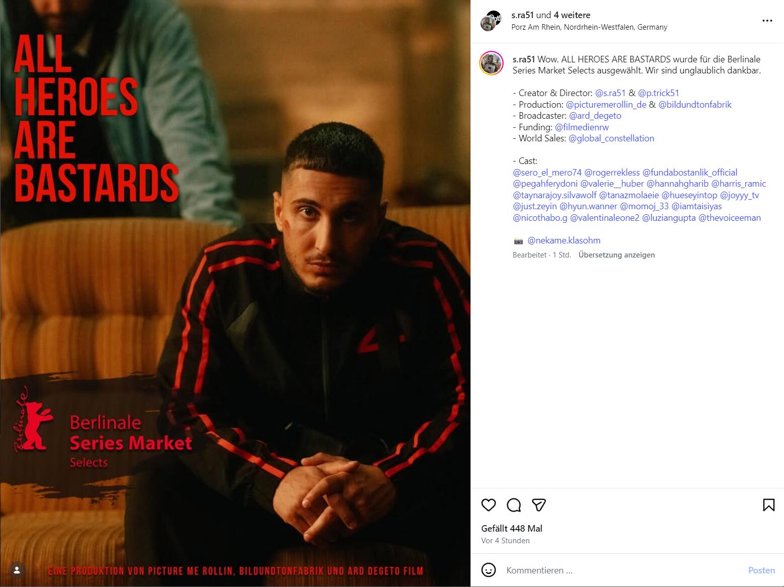Show tagged people icon on the photo

click(17, 570)
